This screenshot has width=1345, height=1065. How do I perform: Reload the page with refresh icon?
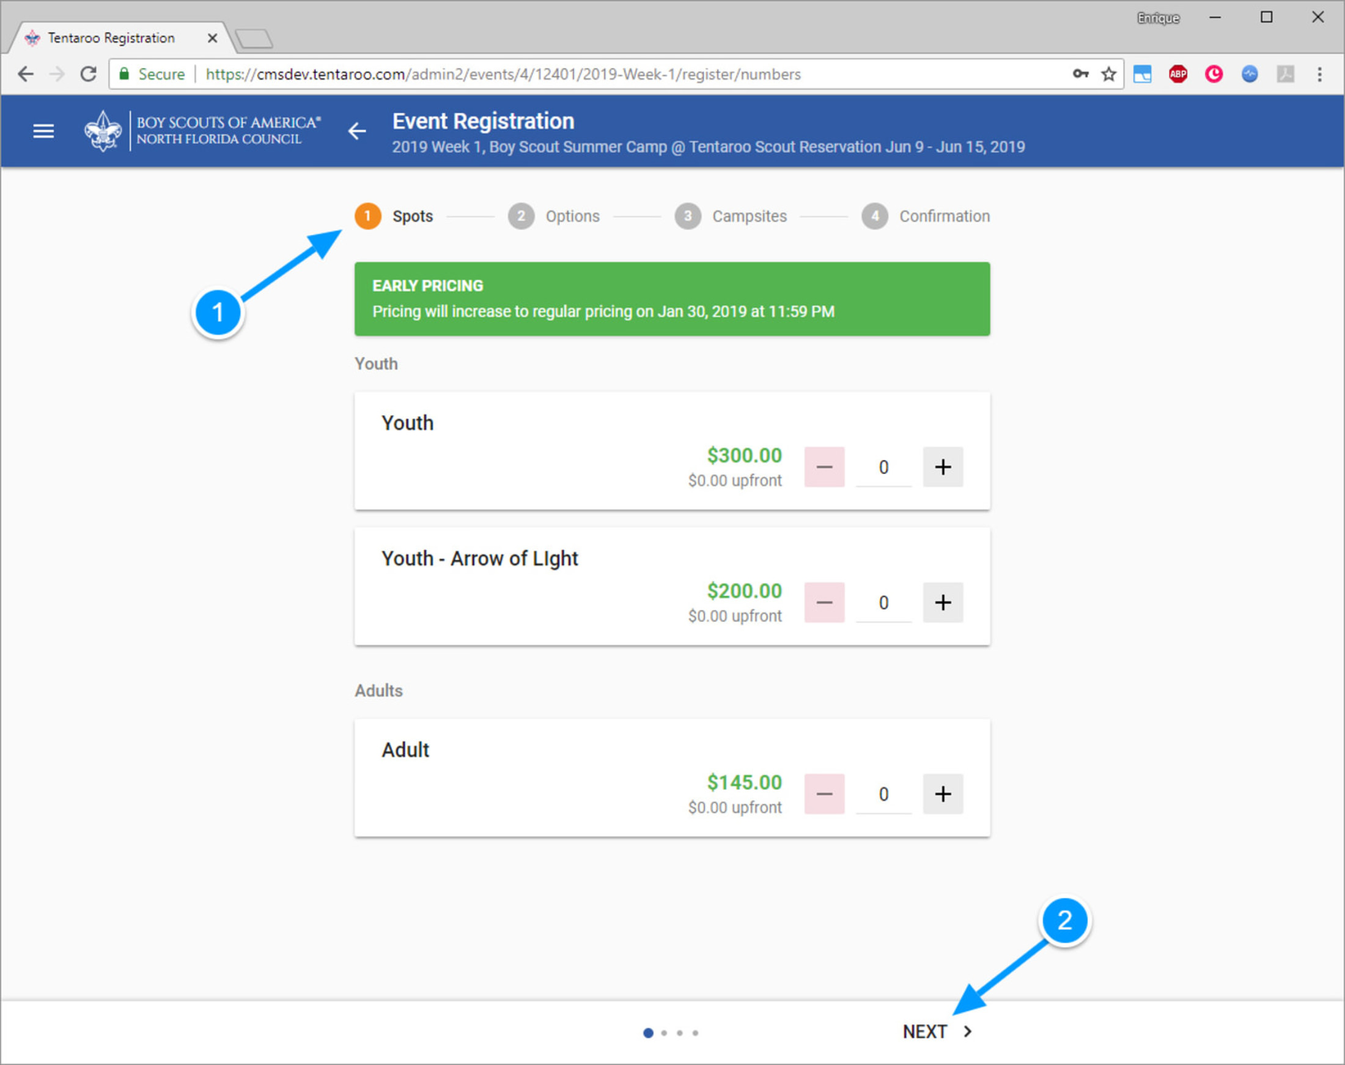pyautogui.click(x=89, y=74)
